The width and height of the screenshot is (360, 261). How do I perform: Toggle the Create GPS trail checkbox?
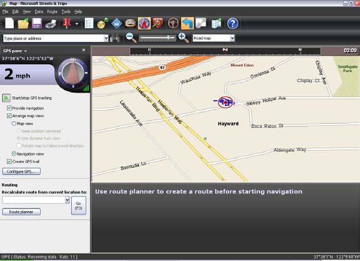tap(9, 161)
